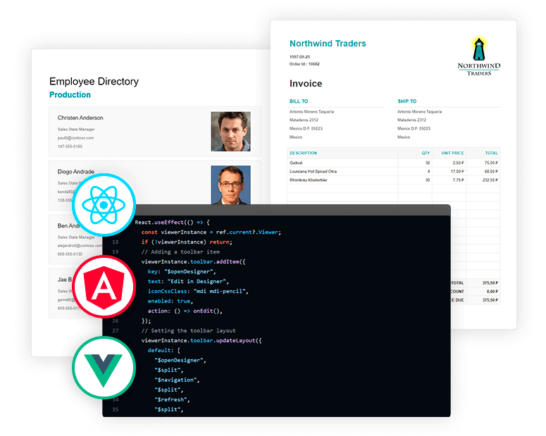The image size is (546, 436).
Task: Open Christen Anderson's profile photo
Action: tap(230, 132)
